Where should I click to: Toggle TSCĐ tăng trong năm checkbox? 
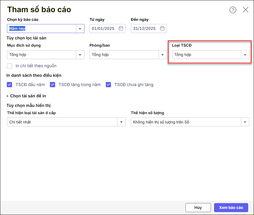pyautogui.click(x=53, y=85)
